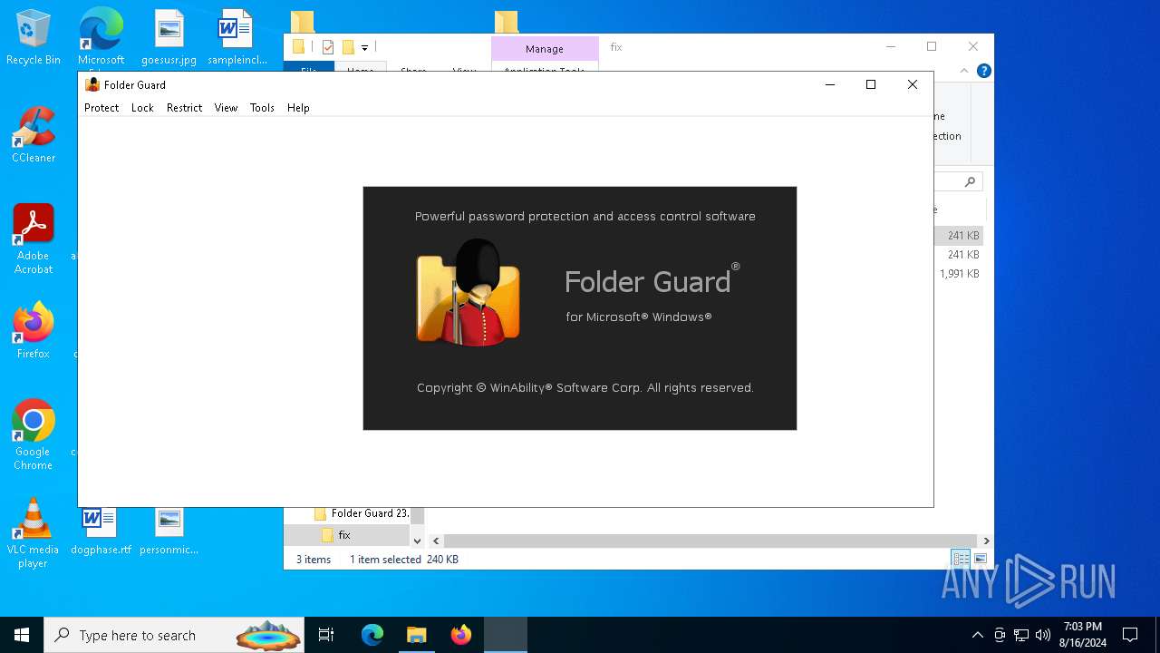Click the File Explorer help question mark icon
1160x653 pixels.
click(x=983, y=71)
